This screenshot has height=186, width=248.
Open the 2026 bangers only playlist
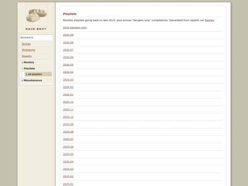(75, 28)
